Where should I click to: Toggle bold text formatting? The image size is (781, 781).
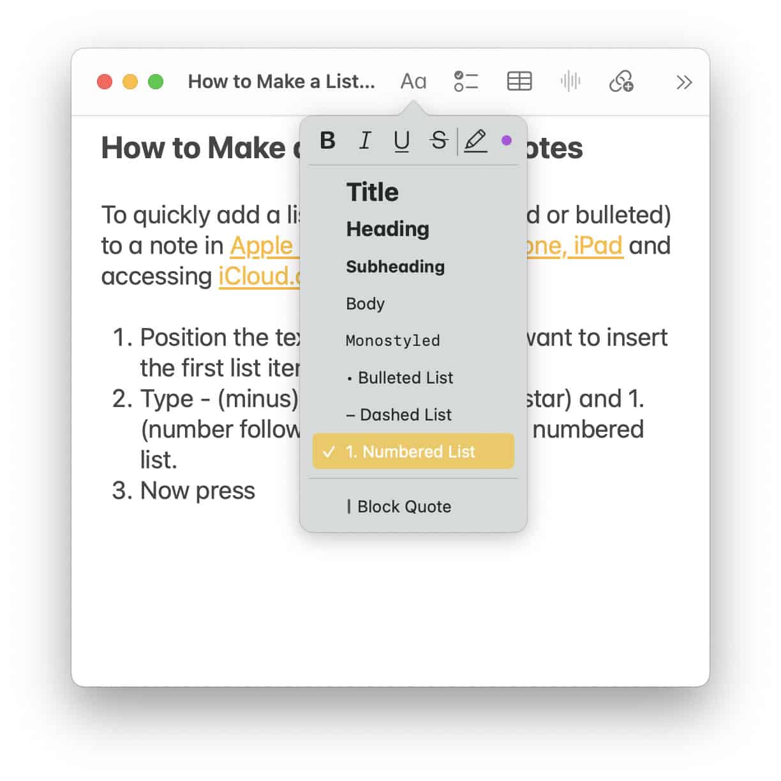(x=327, y=141)
